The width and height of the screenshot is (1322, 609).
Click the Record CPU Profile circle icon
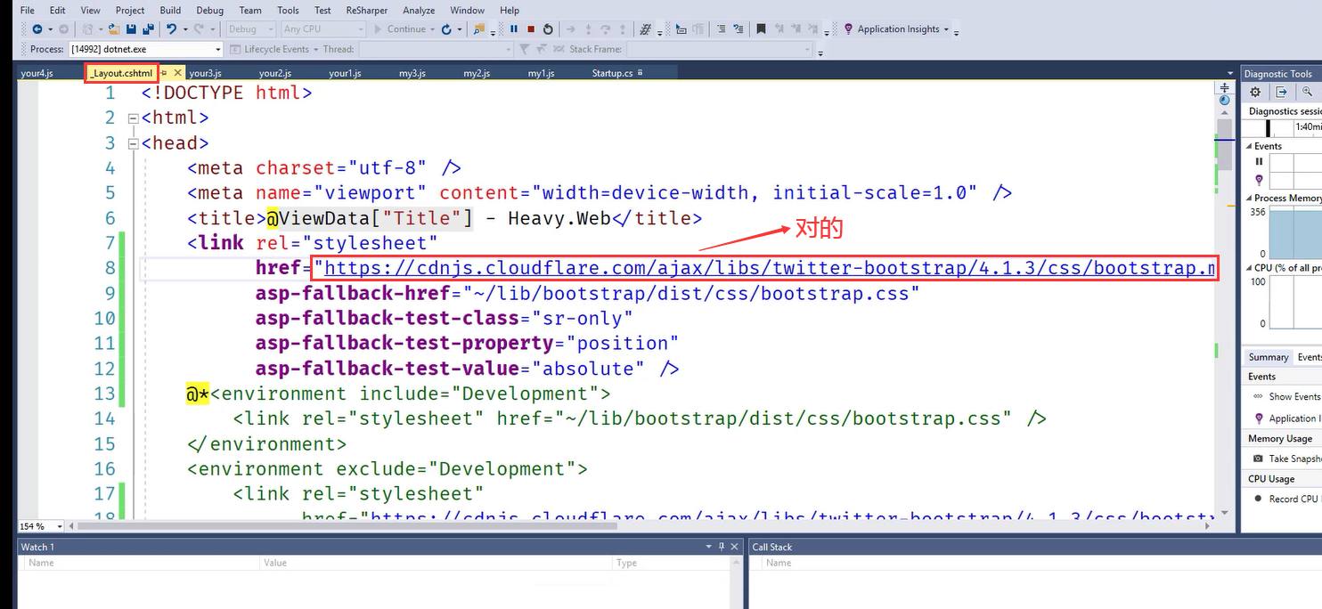[x=1259, y=499]
